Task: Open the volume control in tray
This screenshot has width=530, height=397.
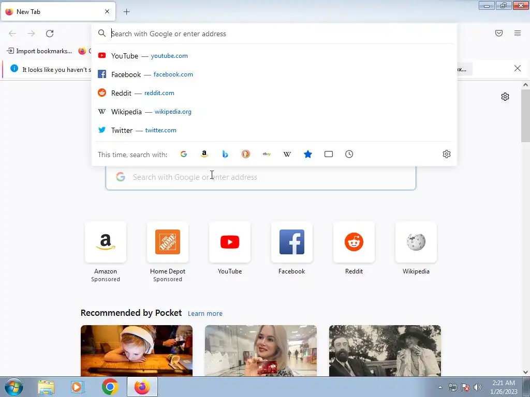Action: pos(478,387)
